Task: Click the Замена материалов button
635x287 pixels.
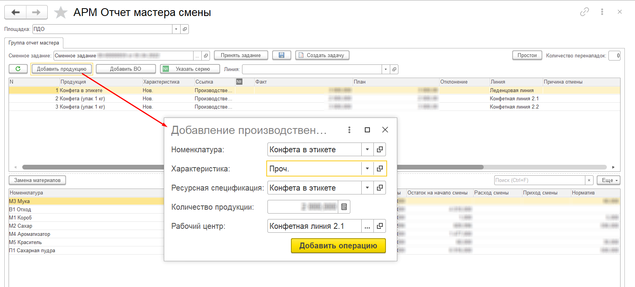Action: (x=37, y=180)
